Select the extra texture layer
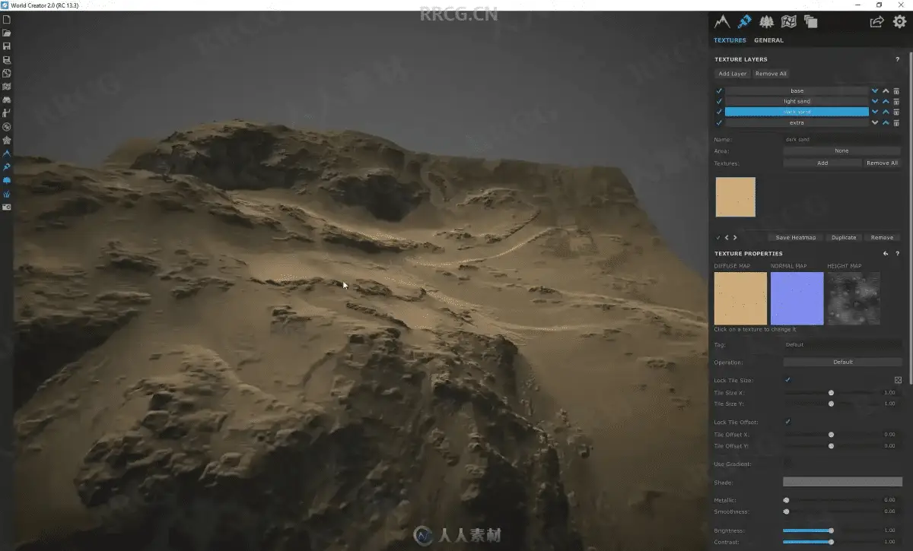Screen dimensions: 913x551 coord(797,122)
